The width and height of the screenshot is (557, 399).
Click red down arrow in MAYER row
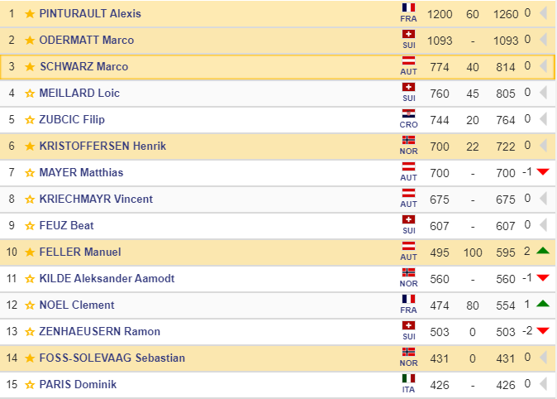pos(543,173)
